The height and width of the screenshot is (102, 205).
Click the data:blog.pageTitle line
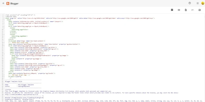[x=20, y=30]
